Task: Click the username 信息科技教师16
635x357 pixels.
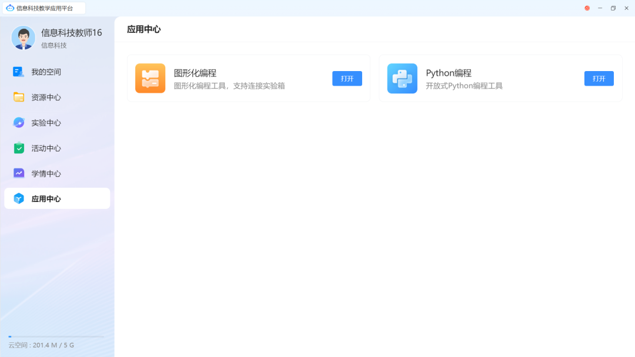Action: pyautogui.click(x=71, y=33)
